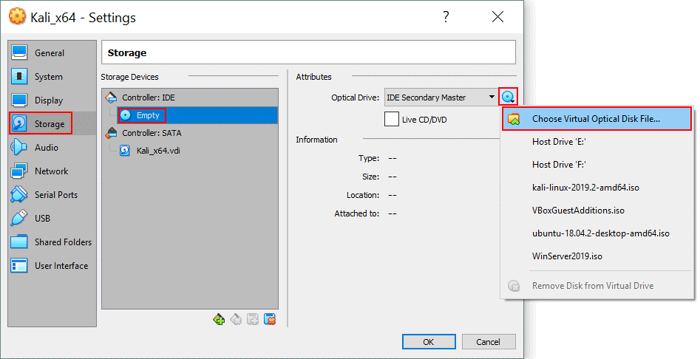Select Host Drive 'F:' from menu

point(597,165)
